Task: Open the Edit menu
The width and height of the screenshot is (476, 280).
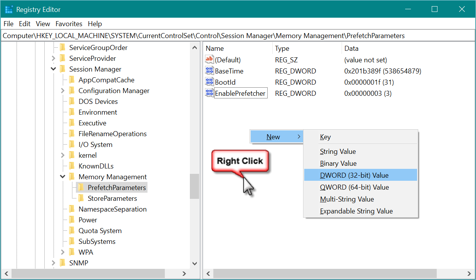Action: click(25, 24)
